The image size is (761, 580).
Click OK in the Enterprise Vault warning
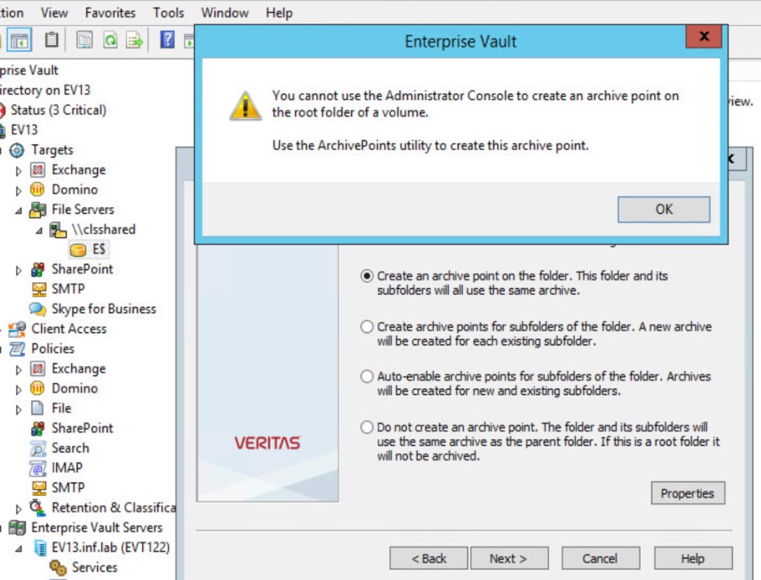pyautogui.click(x=663, y=209)
